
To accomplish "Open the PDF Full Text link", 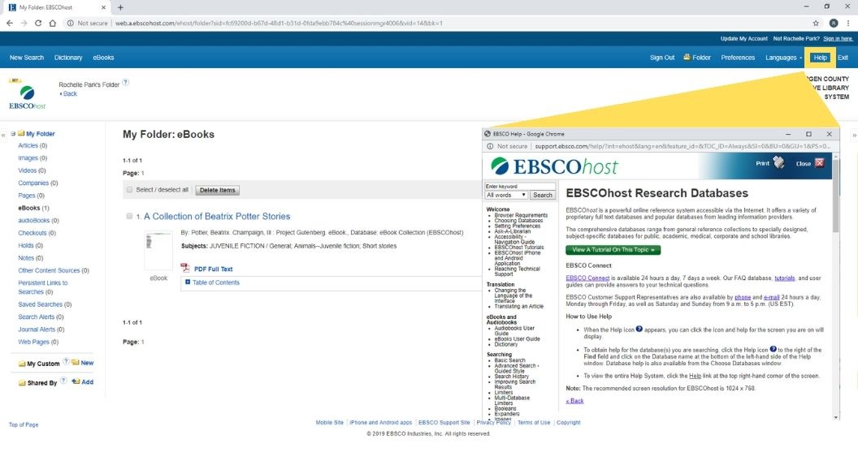I will [214, 269].
